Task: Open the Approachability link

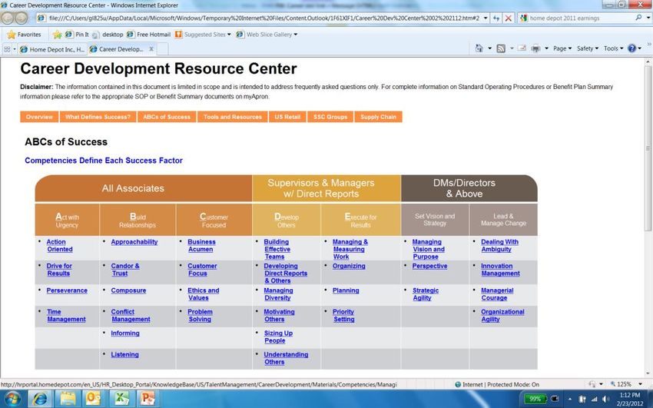Action: 134,242
